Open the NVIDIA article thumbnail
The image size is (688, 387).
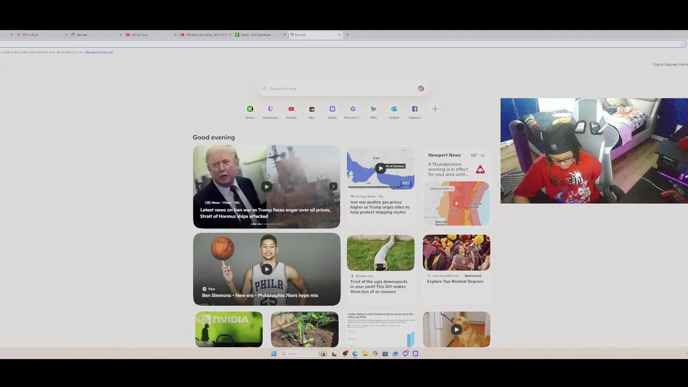[229, 329]
